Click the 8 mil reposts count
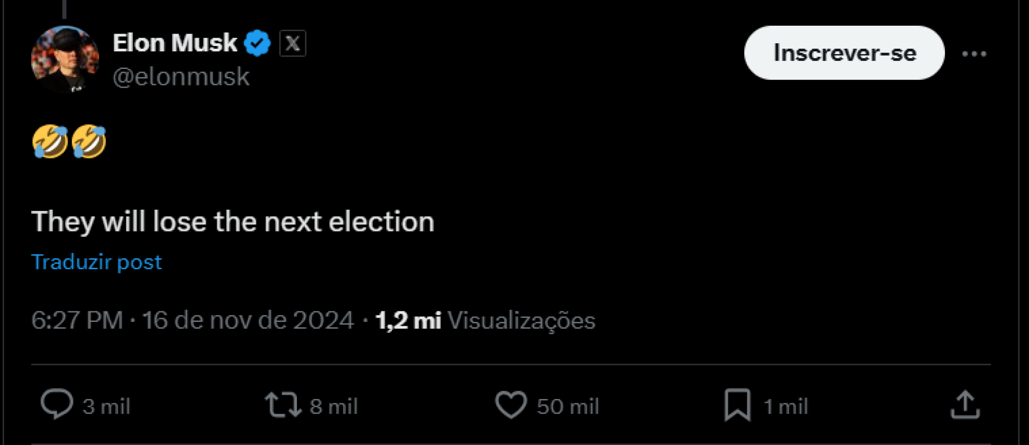This screenshot has width=1029, height=445. point(334,407)
